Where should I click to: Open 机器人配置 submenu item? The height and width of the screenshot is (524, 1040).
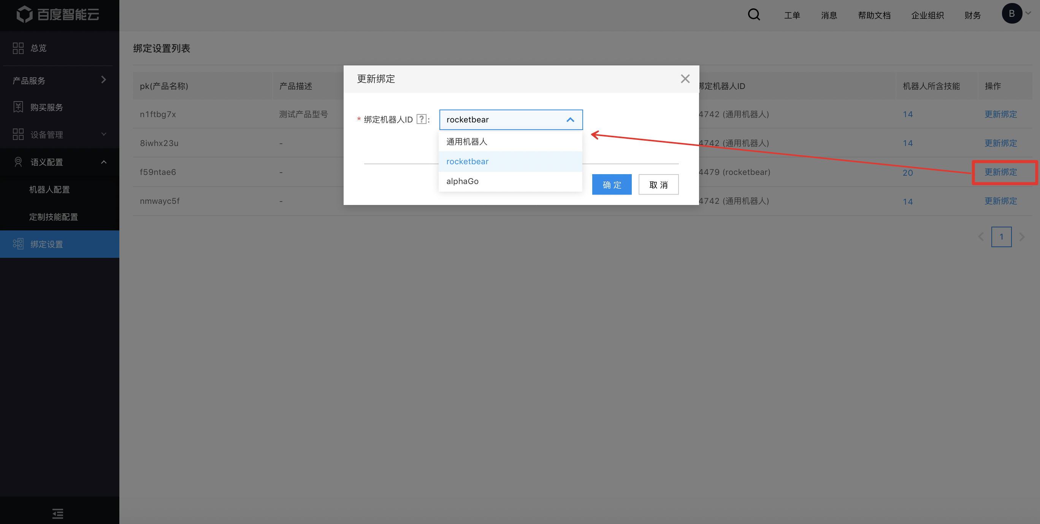tap(50, 189)
